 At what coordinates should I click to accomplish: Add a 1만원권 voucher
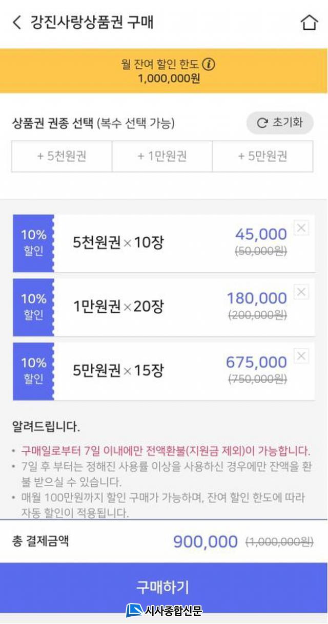tap(162, 156)
